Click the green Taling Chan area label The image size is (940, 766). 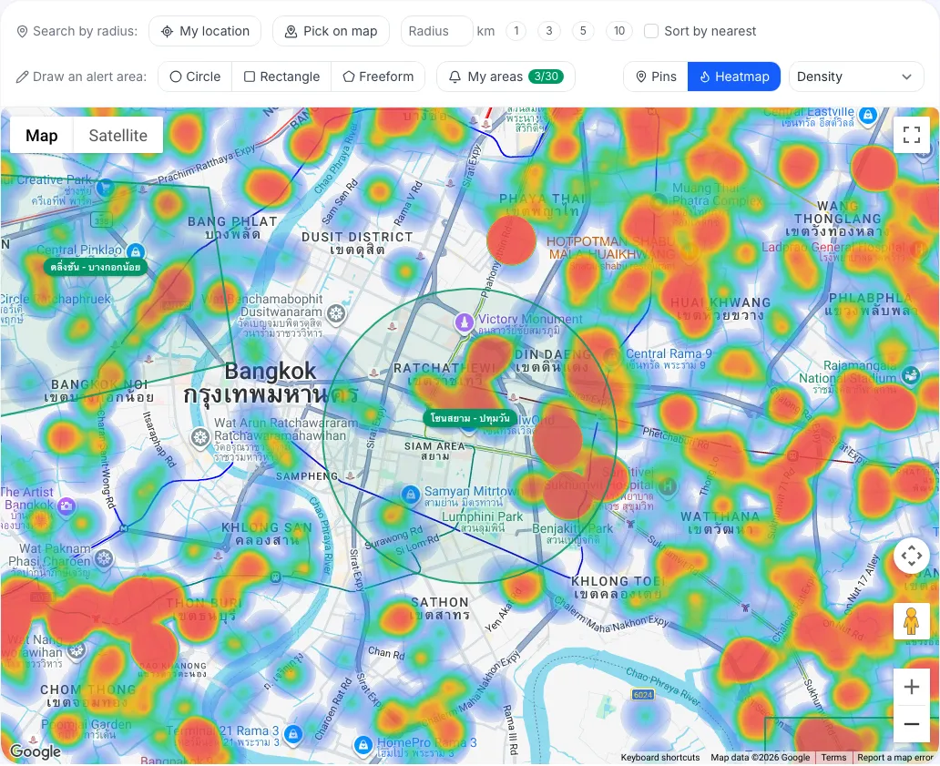(x=96, y=267)
